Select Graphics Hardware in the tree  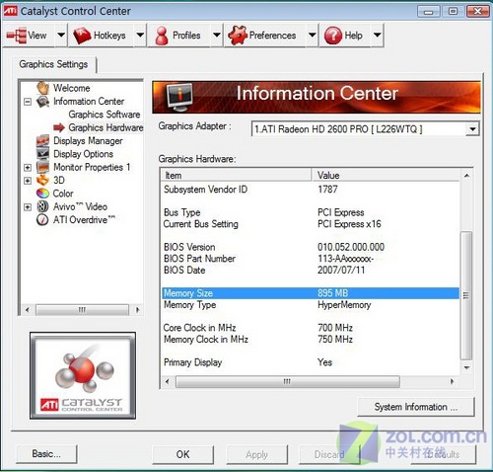106,127
